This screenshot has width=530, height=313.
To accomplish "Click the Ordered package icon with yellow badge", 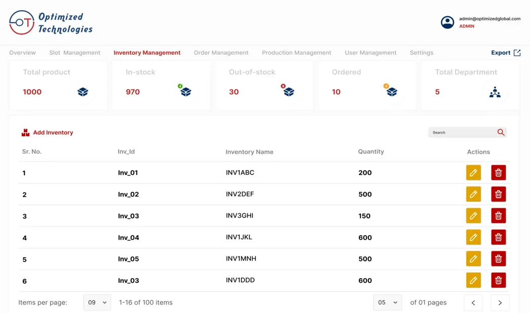I will pos(391,92).
